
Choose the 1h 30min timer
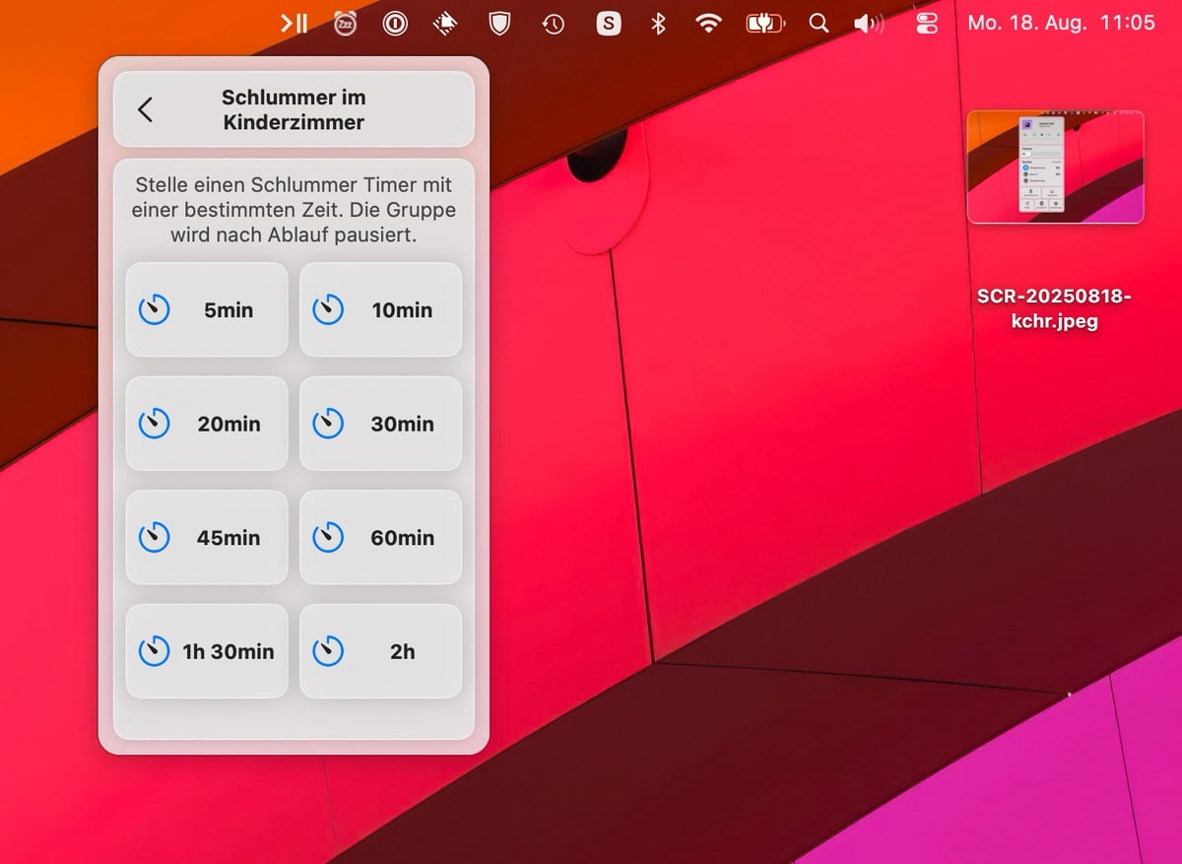click(x=207, y=652)
